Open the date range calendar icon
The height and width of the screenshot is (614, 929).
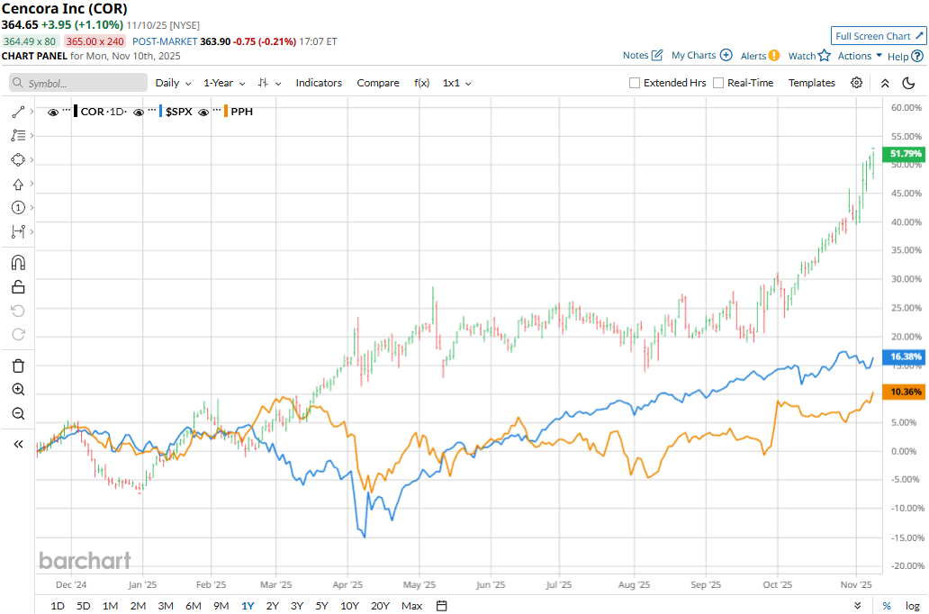coord(442,606)
